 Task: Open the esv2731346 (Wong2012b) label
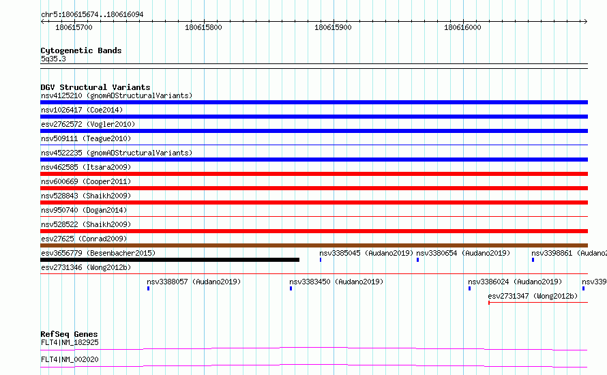tap(86, 267)
